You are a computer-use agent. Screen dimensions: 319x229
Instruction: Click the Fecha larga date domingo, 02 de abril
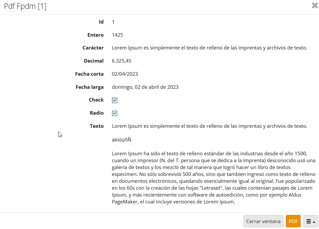tap(145, 87)
